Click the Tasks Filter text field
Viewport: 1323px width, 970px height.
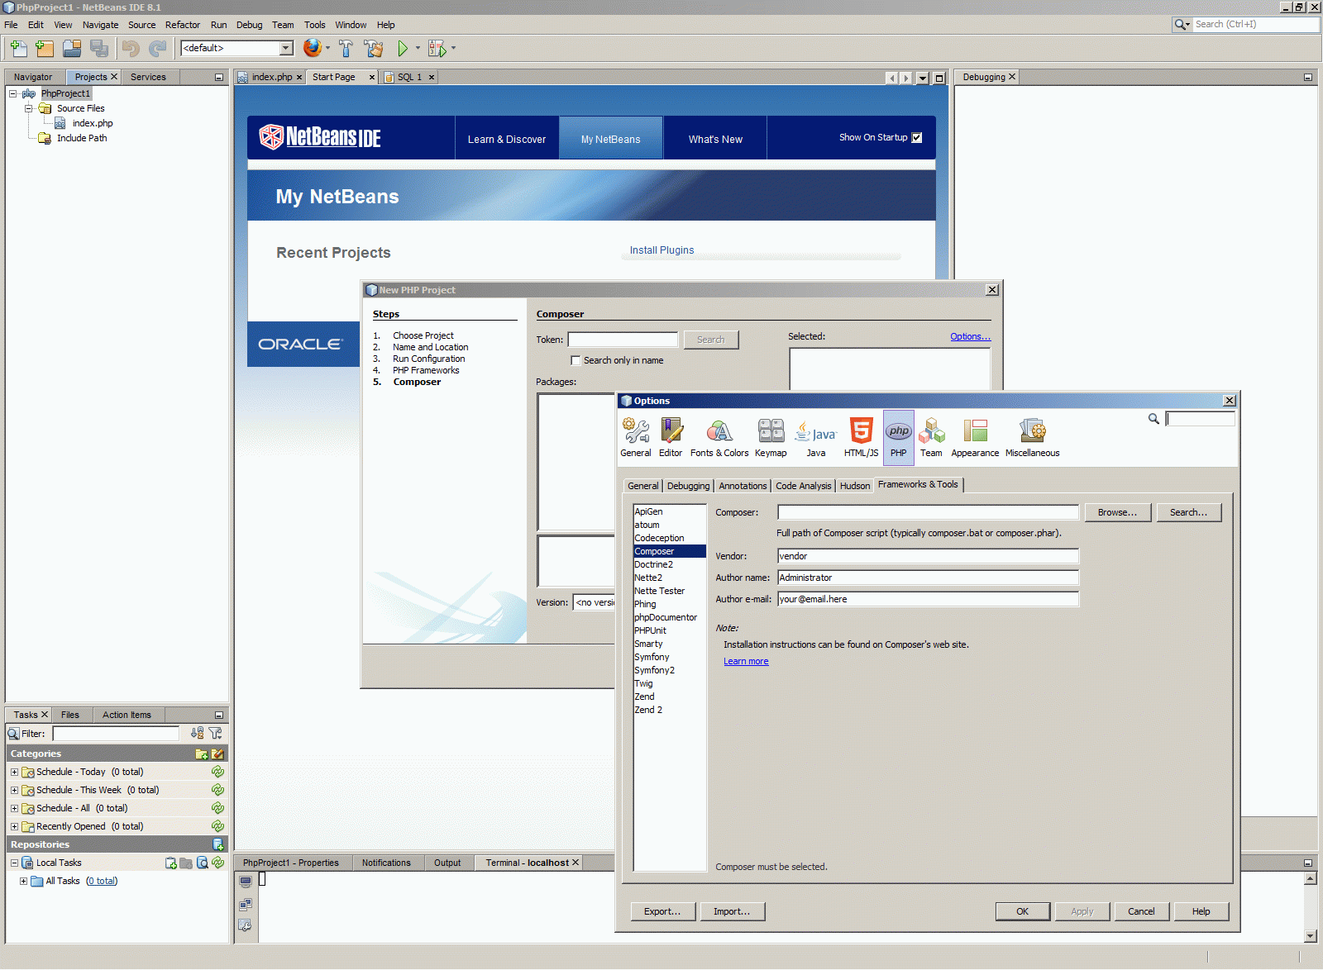[116, 733]
